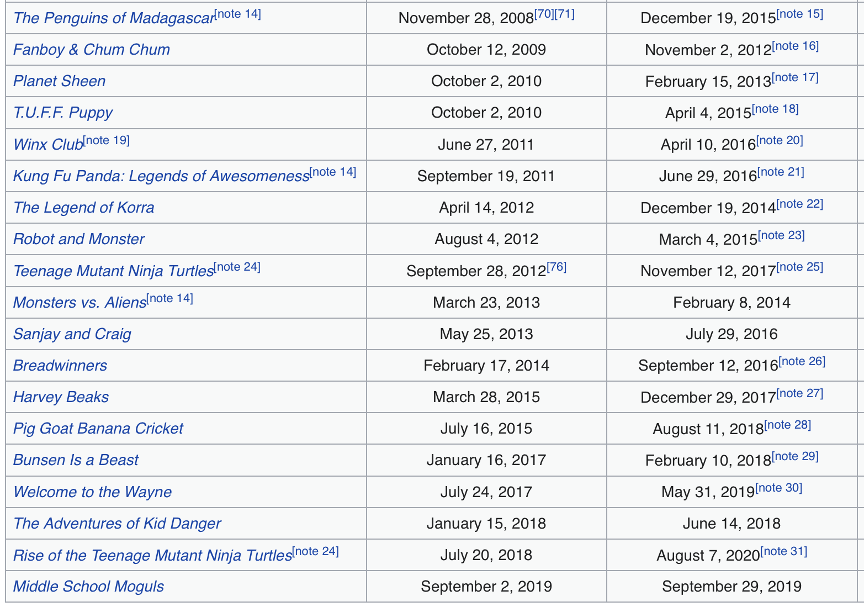Select the date September 29, 2019
Screen dimensions: 864x612
732,587
